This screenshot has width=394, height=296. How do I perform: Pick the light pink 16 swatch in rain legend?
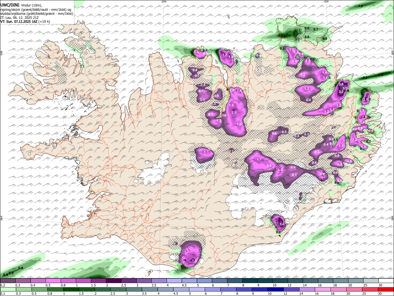(322, 289)
